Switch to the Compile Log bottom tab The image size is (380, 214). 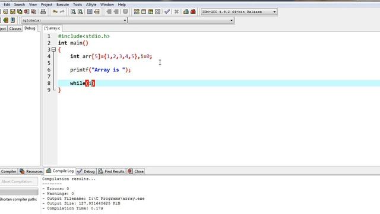(60, 171)
